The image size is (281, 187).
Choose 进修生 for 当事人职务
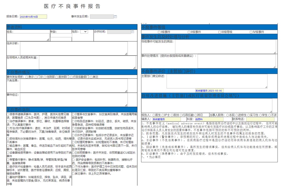coord(237,115)
